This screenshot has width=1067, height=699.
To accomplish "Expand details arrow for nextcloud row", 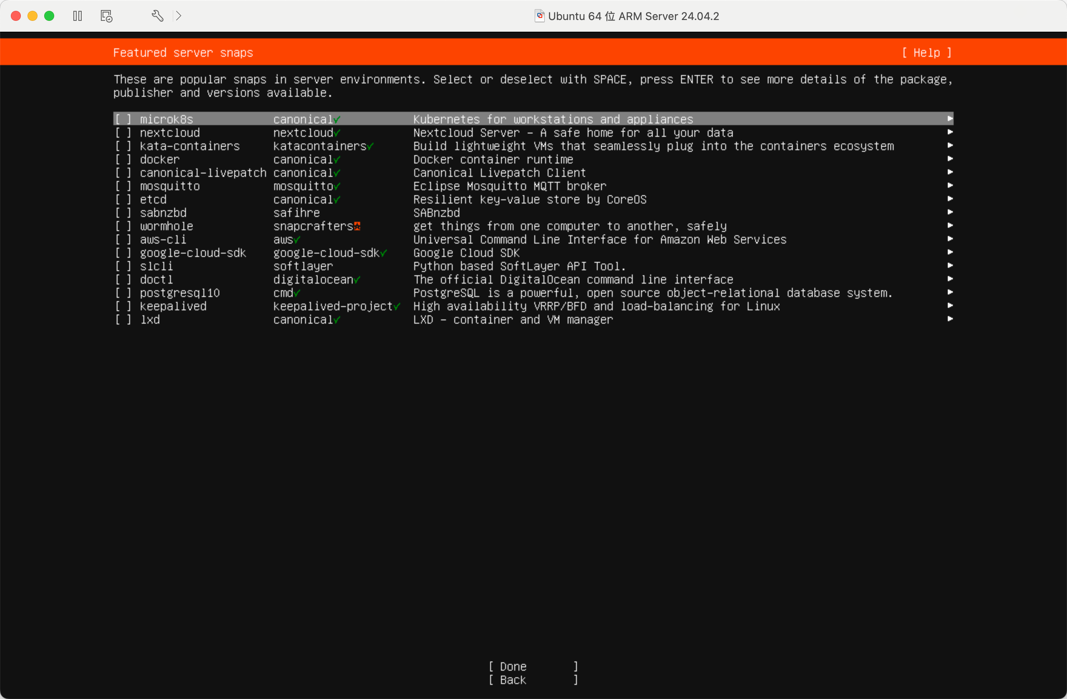I will (x=949, y=132).
